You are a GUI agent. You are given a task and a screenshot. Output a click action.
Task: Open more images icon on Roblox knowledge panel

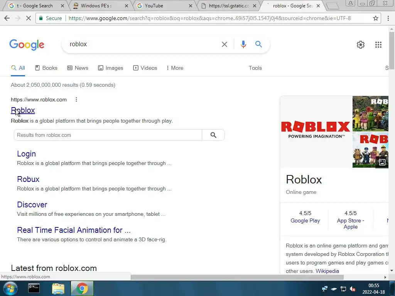coord(382,162)
